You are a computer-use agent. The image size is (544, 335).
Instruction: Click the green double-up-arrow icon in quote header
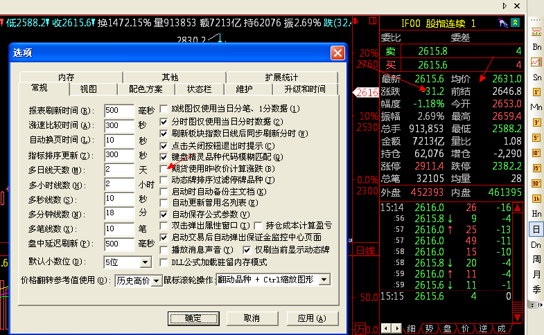tap(515, 23)
